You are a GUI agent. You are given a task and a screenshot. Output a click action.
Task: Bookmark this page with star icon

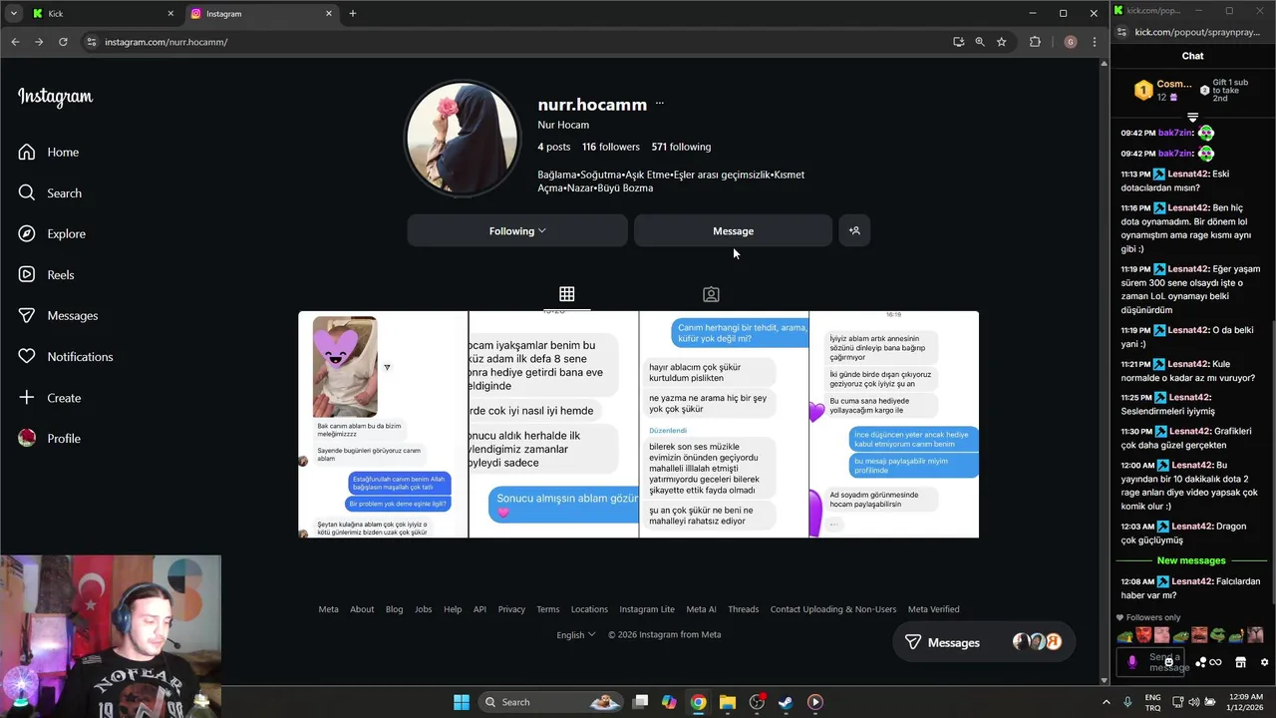coord(1001,42)
